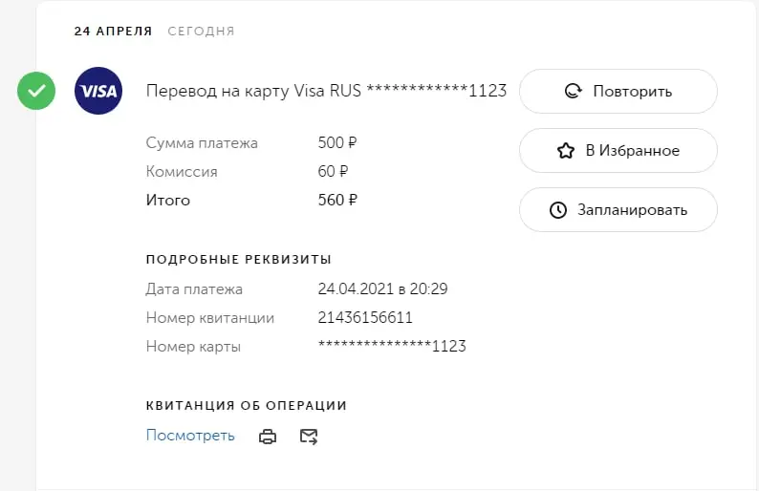Viewport: 759px width, 491px height.
Task: Add the payment via В Избранное button
Action: 618,150
